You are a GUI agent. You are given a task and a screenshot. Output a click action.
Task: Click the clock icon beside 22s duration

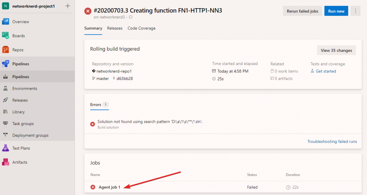click(x=288, y=187)
